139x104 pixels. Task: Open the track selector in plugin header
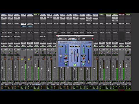61,38
